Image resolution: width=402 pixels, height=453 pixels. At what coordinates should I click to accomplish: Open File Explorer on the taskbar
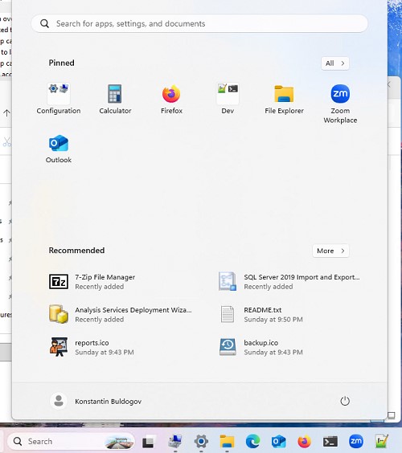tap(227, 442)
